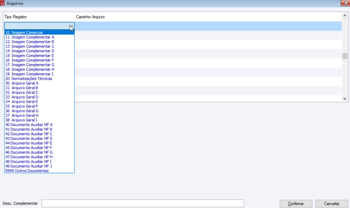Screen dimensions: 350x208
Task: Click the Confirmar button
Action: point(296,204)
